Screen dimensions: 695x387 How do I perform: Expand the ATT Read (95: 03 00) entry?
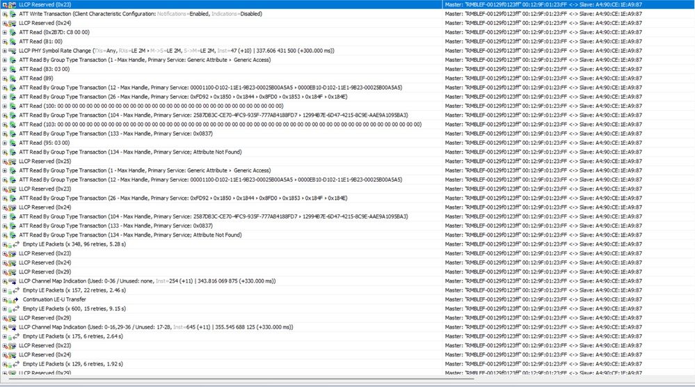[x=4, y=143]
